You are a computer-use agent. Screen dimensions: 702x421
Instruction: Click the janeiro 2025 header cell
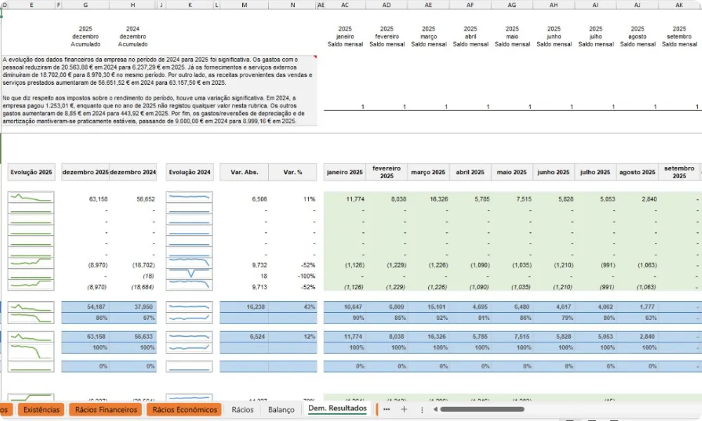click(x=345, y=172)
